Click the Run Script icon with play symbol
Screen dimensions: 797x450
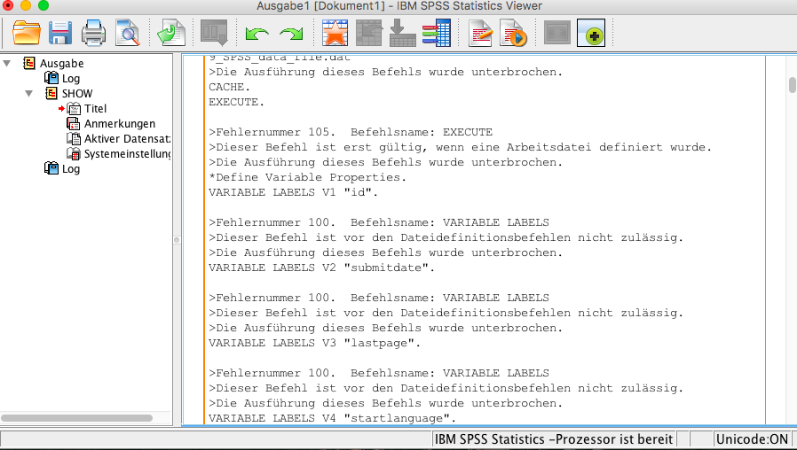[514, 34]
